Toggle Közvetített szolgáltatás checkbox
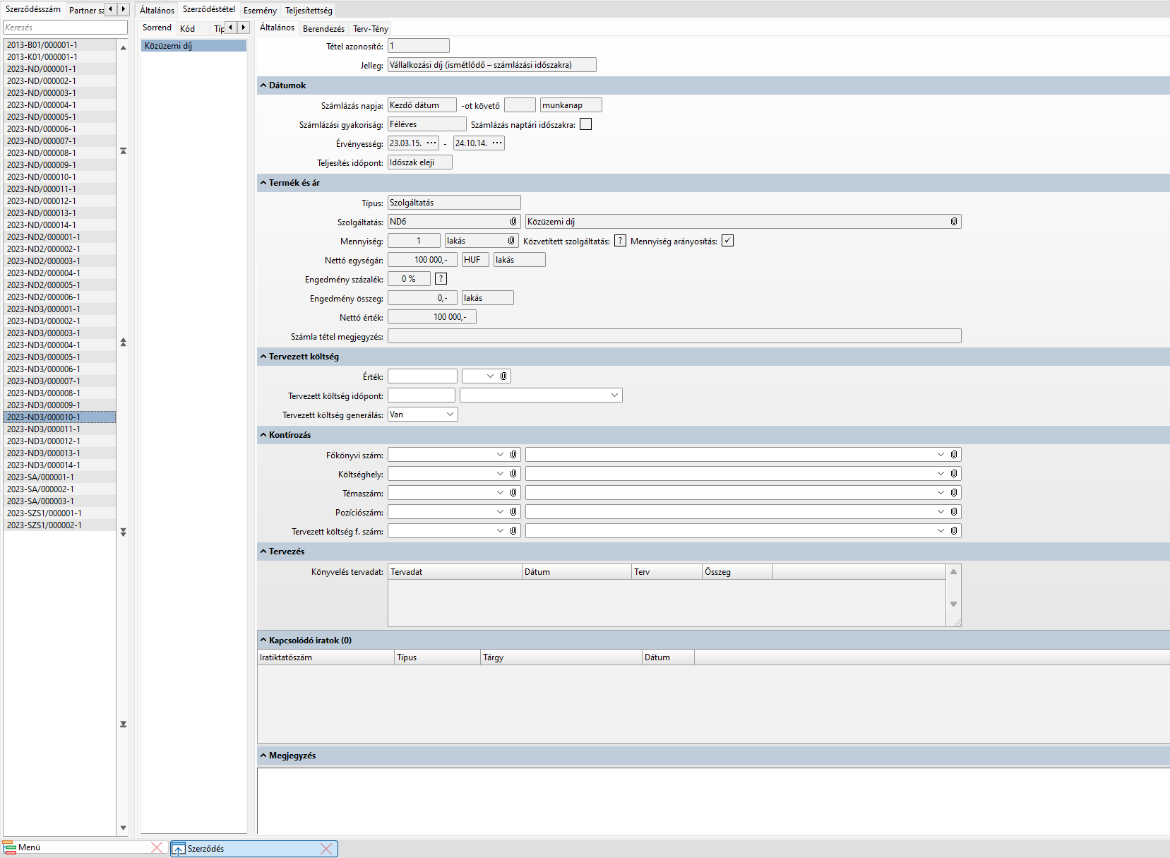Image resolution: width=1170 pixels, height=858 pixels. [620, 241]
